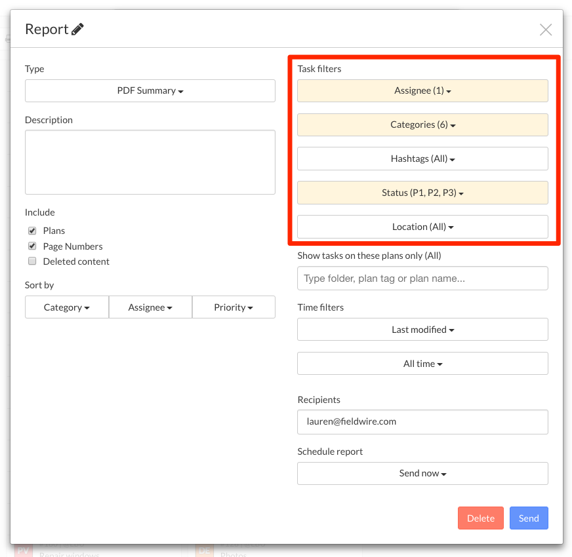The image size is (572, 557).
Task: Close the Report dialog with X
Action: 545,29
